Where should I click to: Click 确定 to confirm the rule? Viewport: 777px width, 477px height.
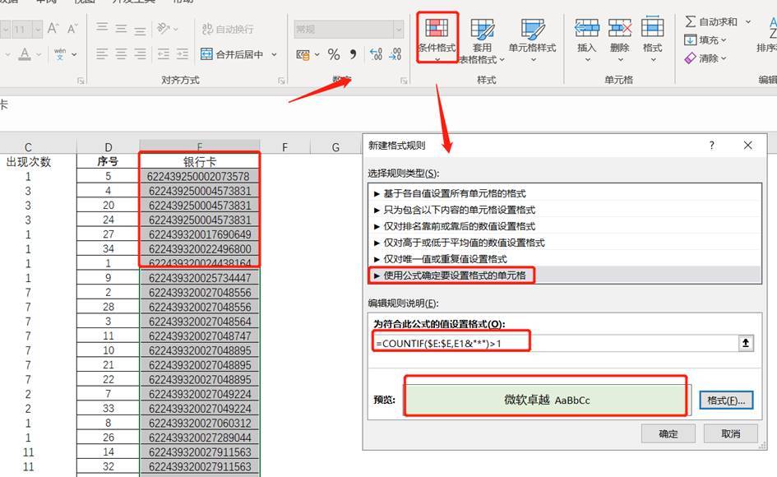pos(668,433)
